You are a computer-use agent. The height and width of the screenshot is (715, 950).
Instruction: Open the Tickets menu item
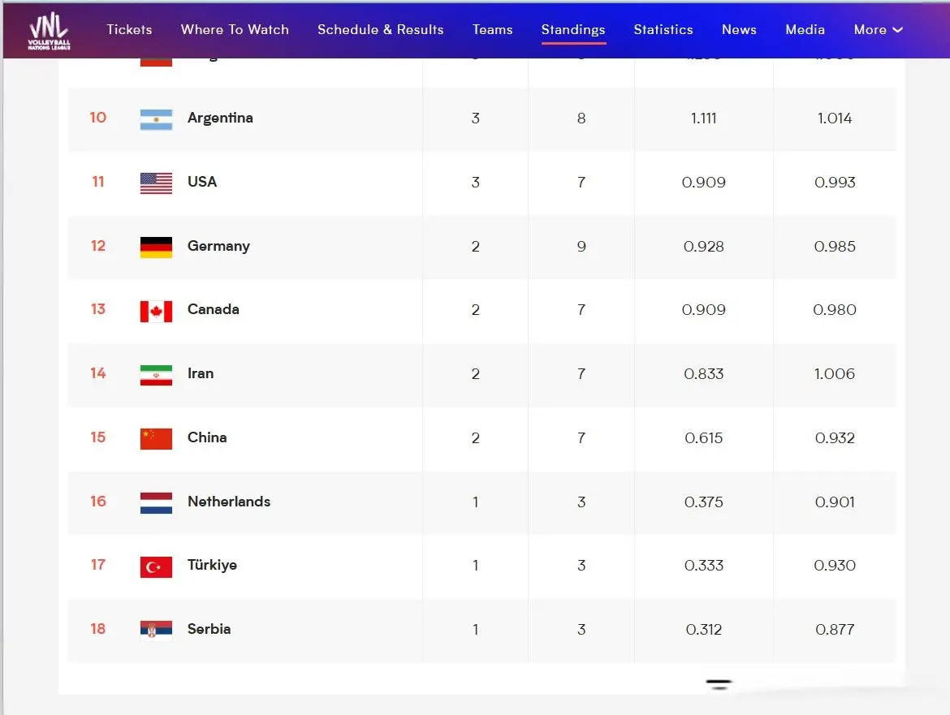(x=129, y=30)
